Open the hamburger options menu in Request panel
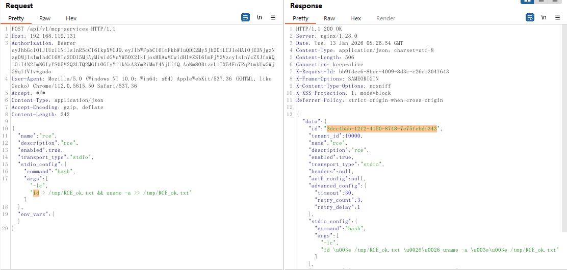This screenshot has height=270, width=568. pos(273,17)
